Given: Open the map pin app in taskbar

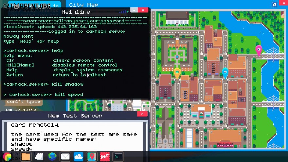Looking at the screenshot, I should tap(92, 157).
